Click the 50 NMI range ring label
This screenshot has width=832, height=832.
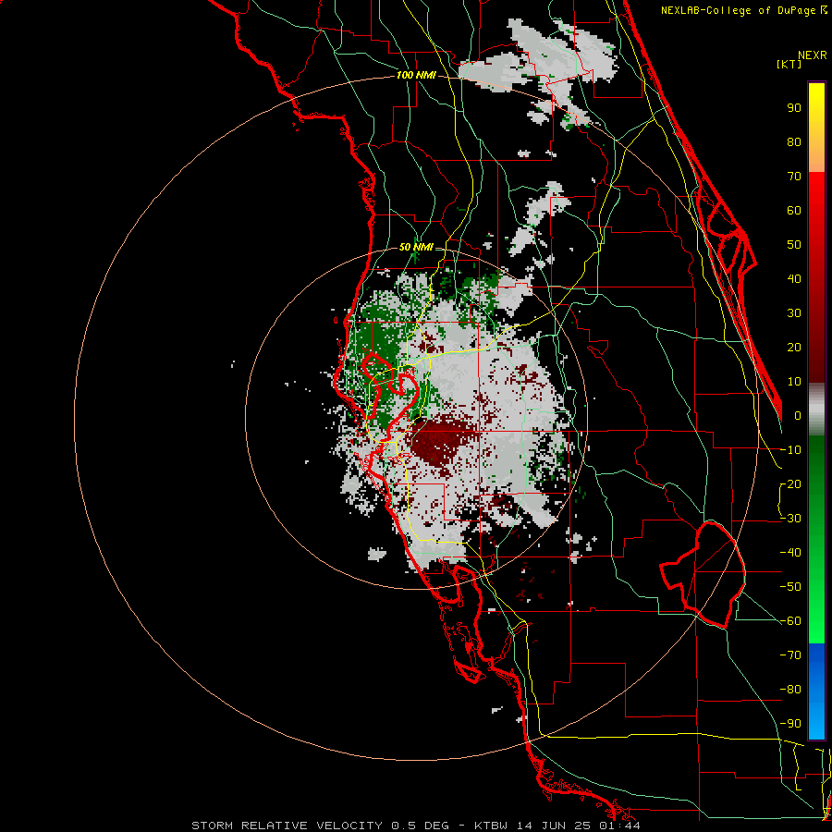416,247
